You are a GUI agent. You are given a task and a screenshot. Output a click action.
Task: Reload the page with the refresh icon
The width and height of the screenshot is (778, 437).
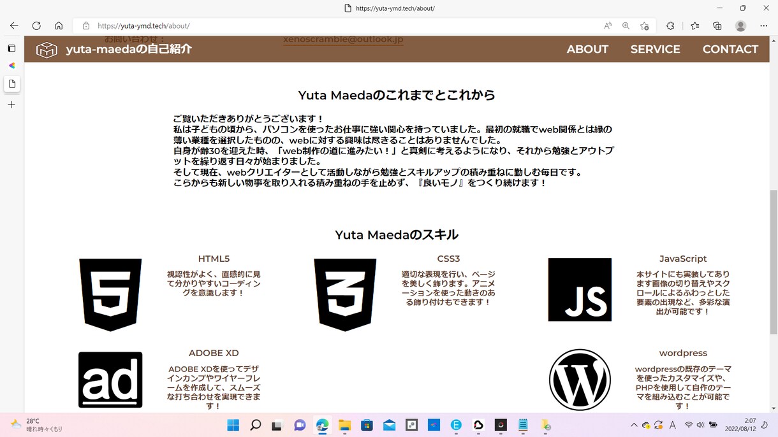pyautogui.click(x=36, y=26)
